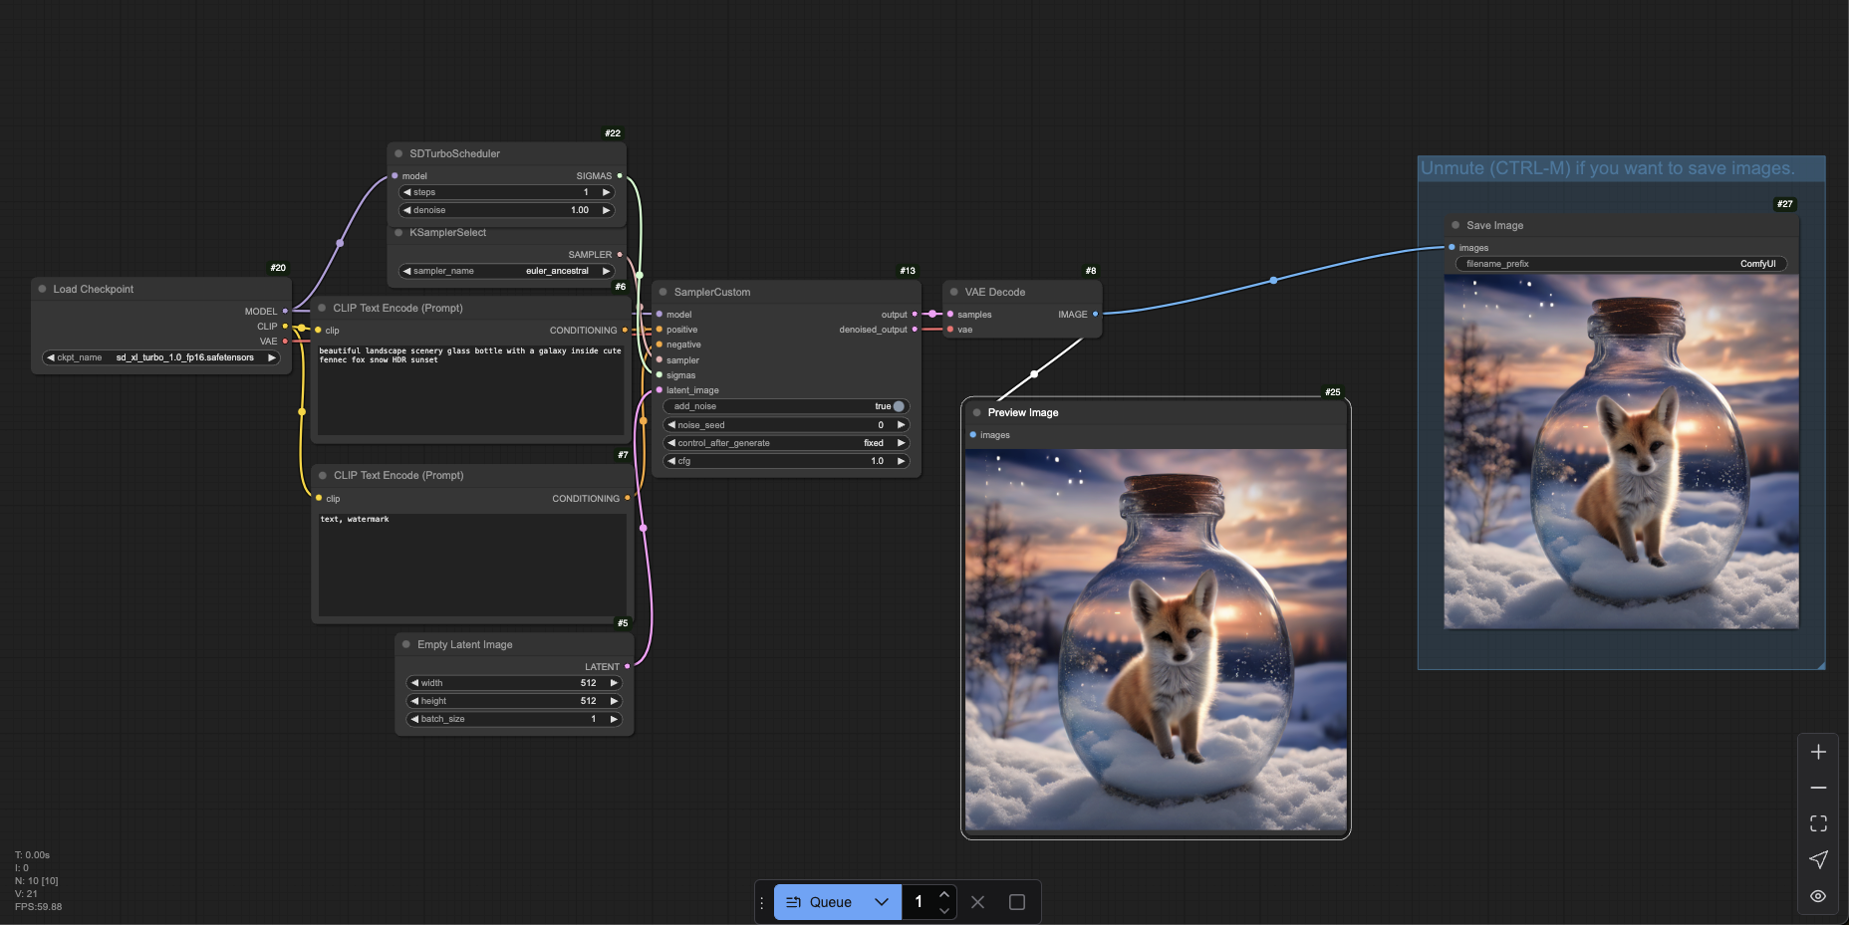Zoom in on the canvas with plus icon
Screen dimensions: 1849x925
(1818, 752)
